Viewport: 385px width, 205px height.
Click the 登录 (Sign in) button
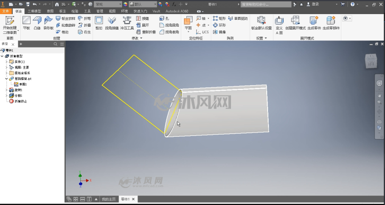point(313,4)
